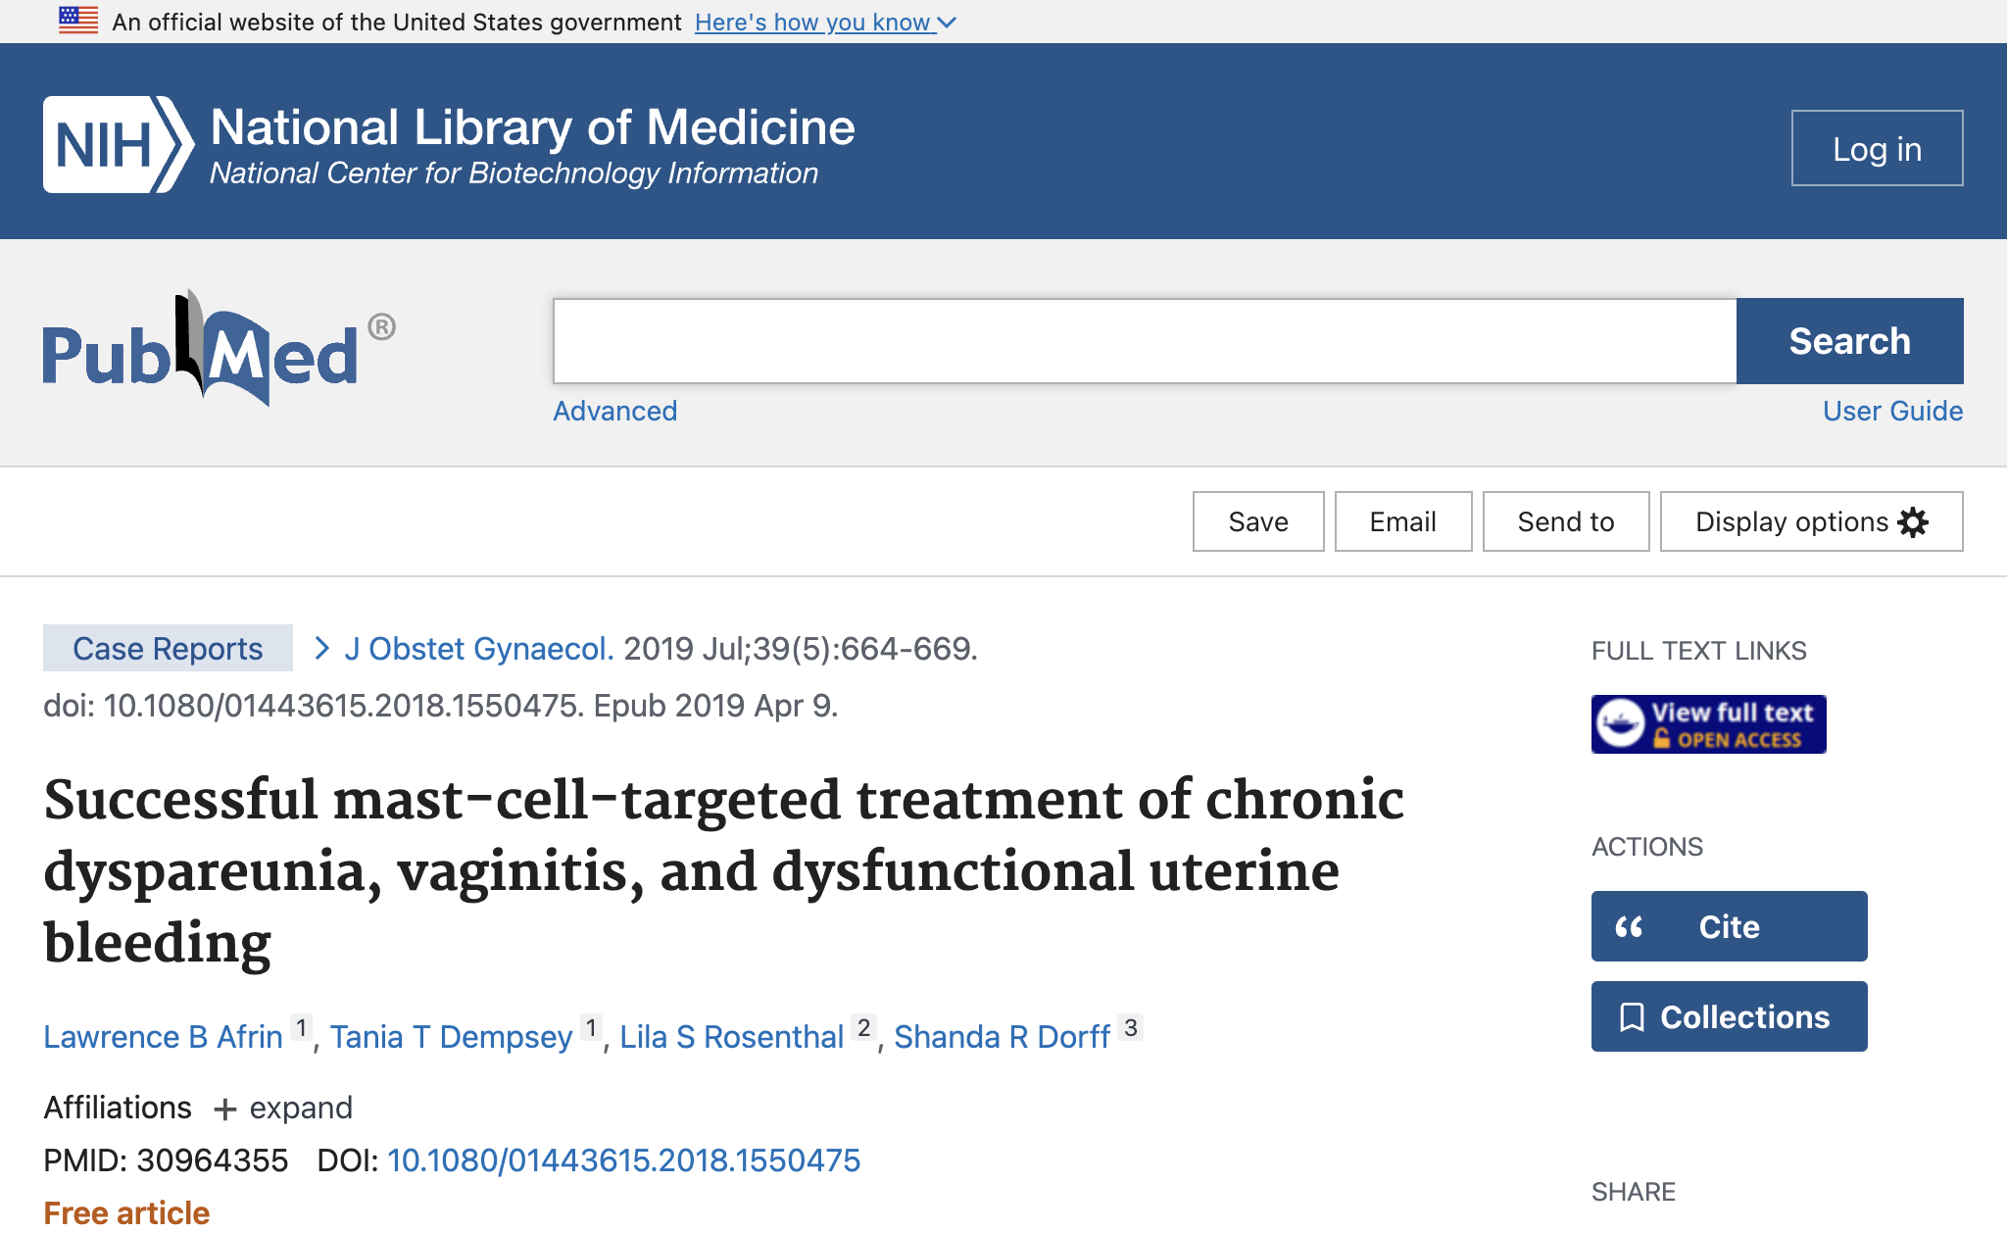Click the Search button

1849,341
